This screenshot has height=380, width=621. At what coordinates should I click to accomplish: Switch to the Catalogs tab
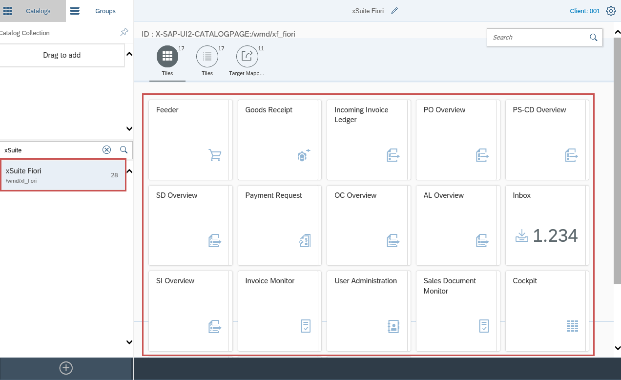tap(33, 11)
